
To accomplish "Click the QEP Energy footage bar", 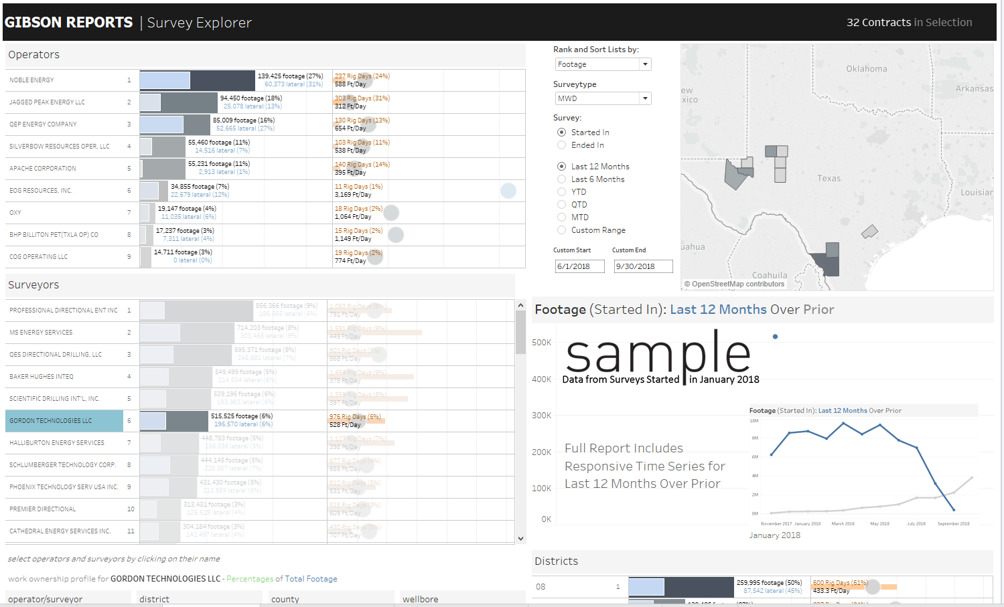I will (175, 124).
